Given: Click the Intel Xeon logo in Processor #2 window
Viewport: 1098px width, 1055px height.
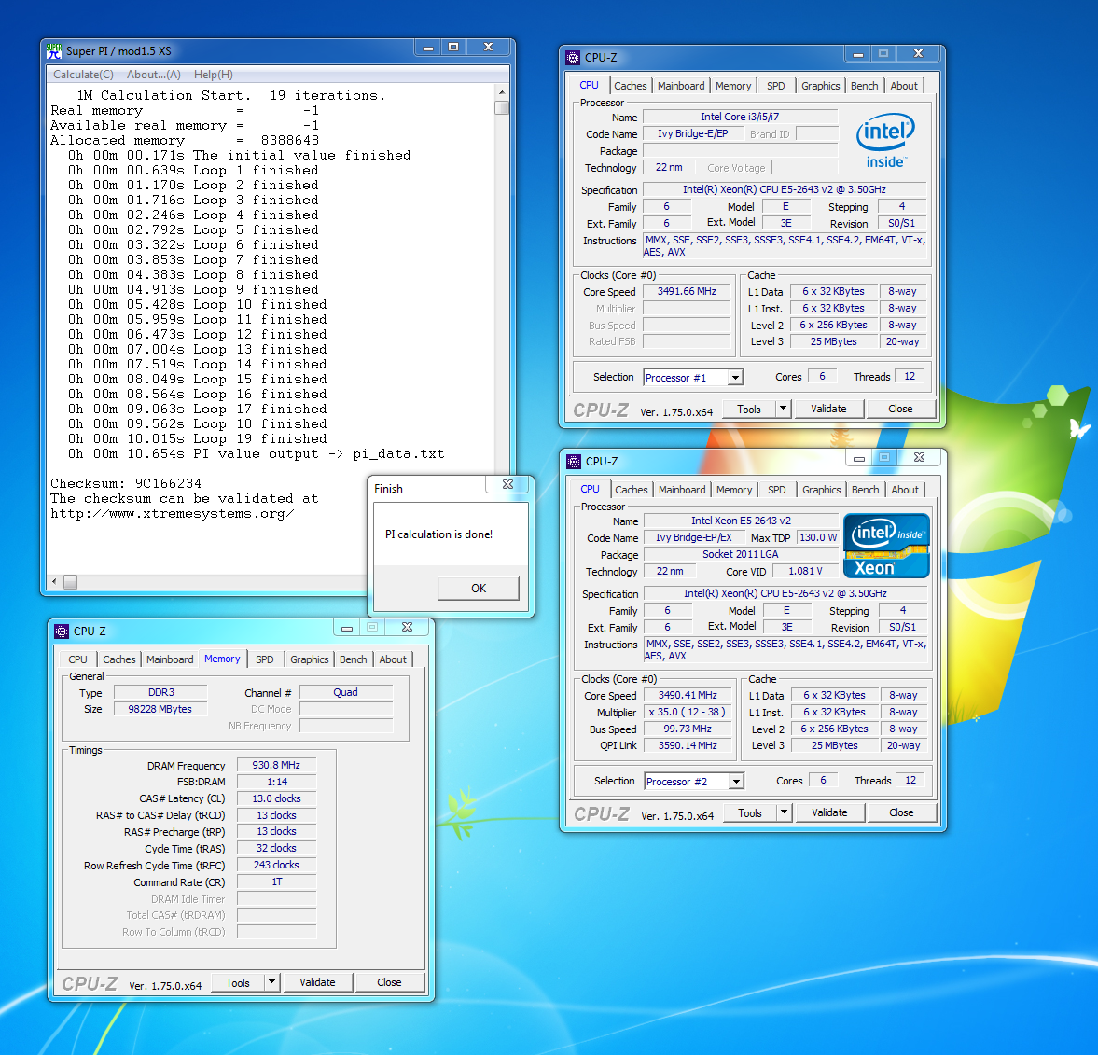Looking at the screenshot, I should (886, 546).
